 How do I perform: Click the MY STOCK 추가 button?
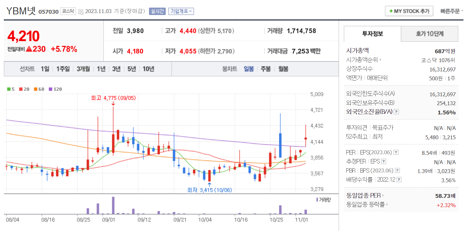(409, 11)
